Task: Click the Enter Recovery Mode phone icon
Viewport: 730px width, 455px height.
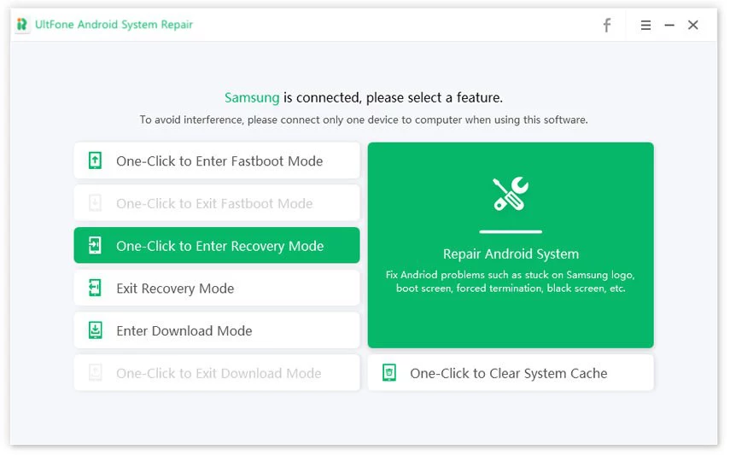Action: pyautogui.click(x=95, y=246)
